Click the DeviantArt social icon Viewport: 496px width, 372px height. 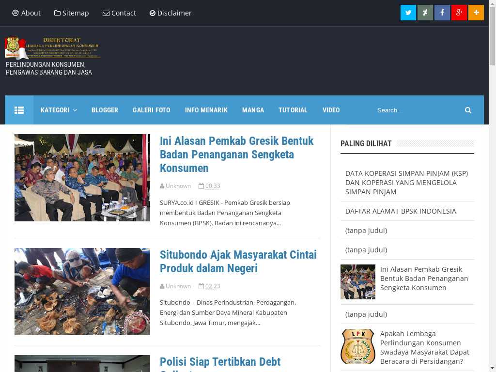[425, 13]
